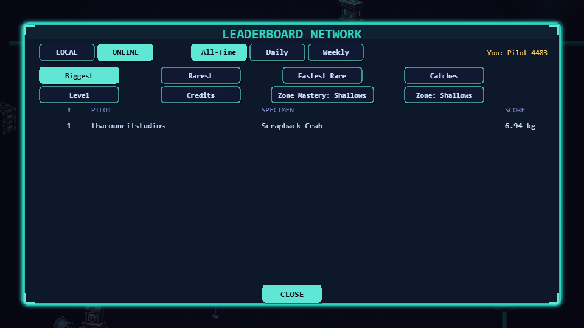The height and width of the screenshot is (328, 584).
Task: Click the pilot name thacouncilstudios
Action: [128, 126]
